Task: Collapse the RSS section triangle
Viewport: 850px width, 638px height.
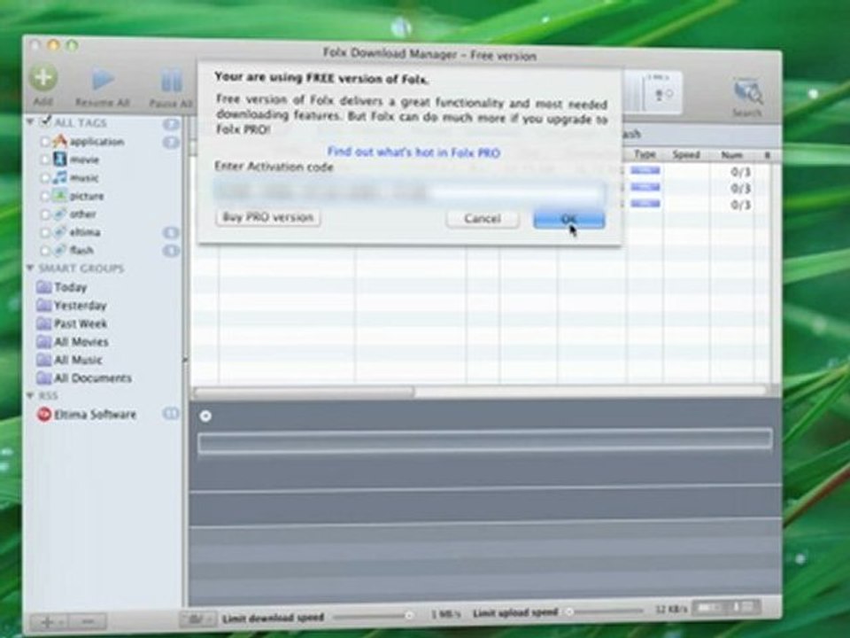Action: coord(31,395)
